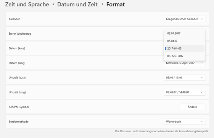Open the Datum (lang) format dropdown

pos(185,63)
